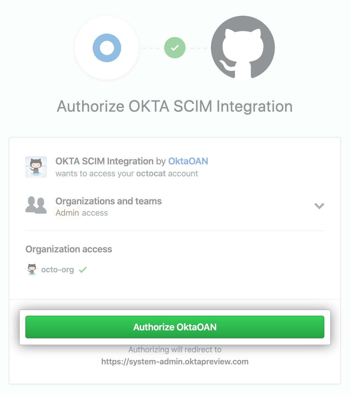Screen dimensions: 351x395
Task: Click the GitHub Octocat logo
Action: [x=243, y=48]
